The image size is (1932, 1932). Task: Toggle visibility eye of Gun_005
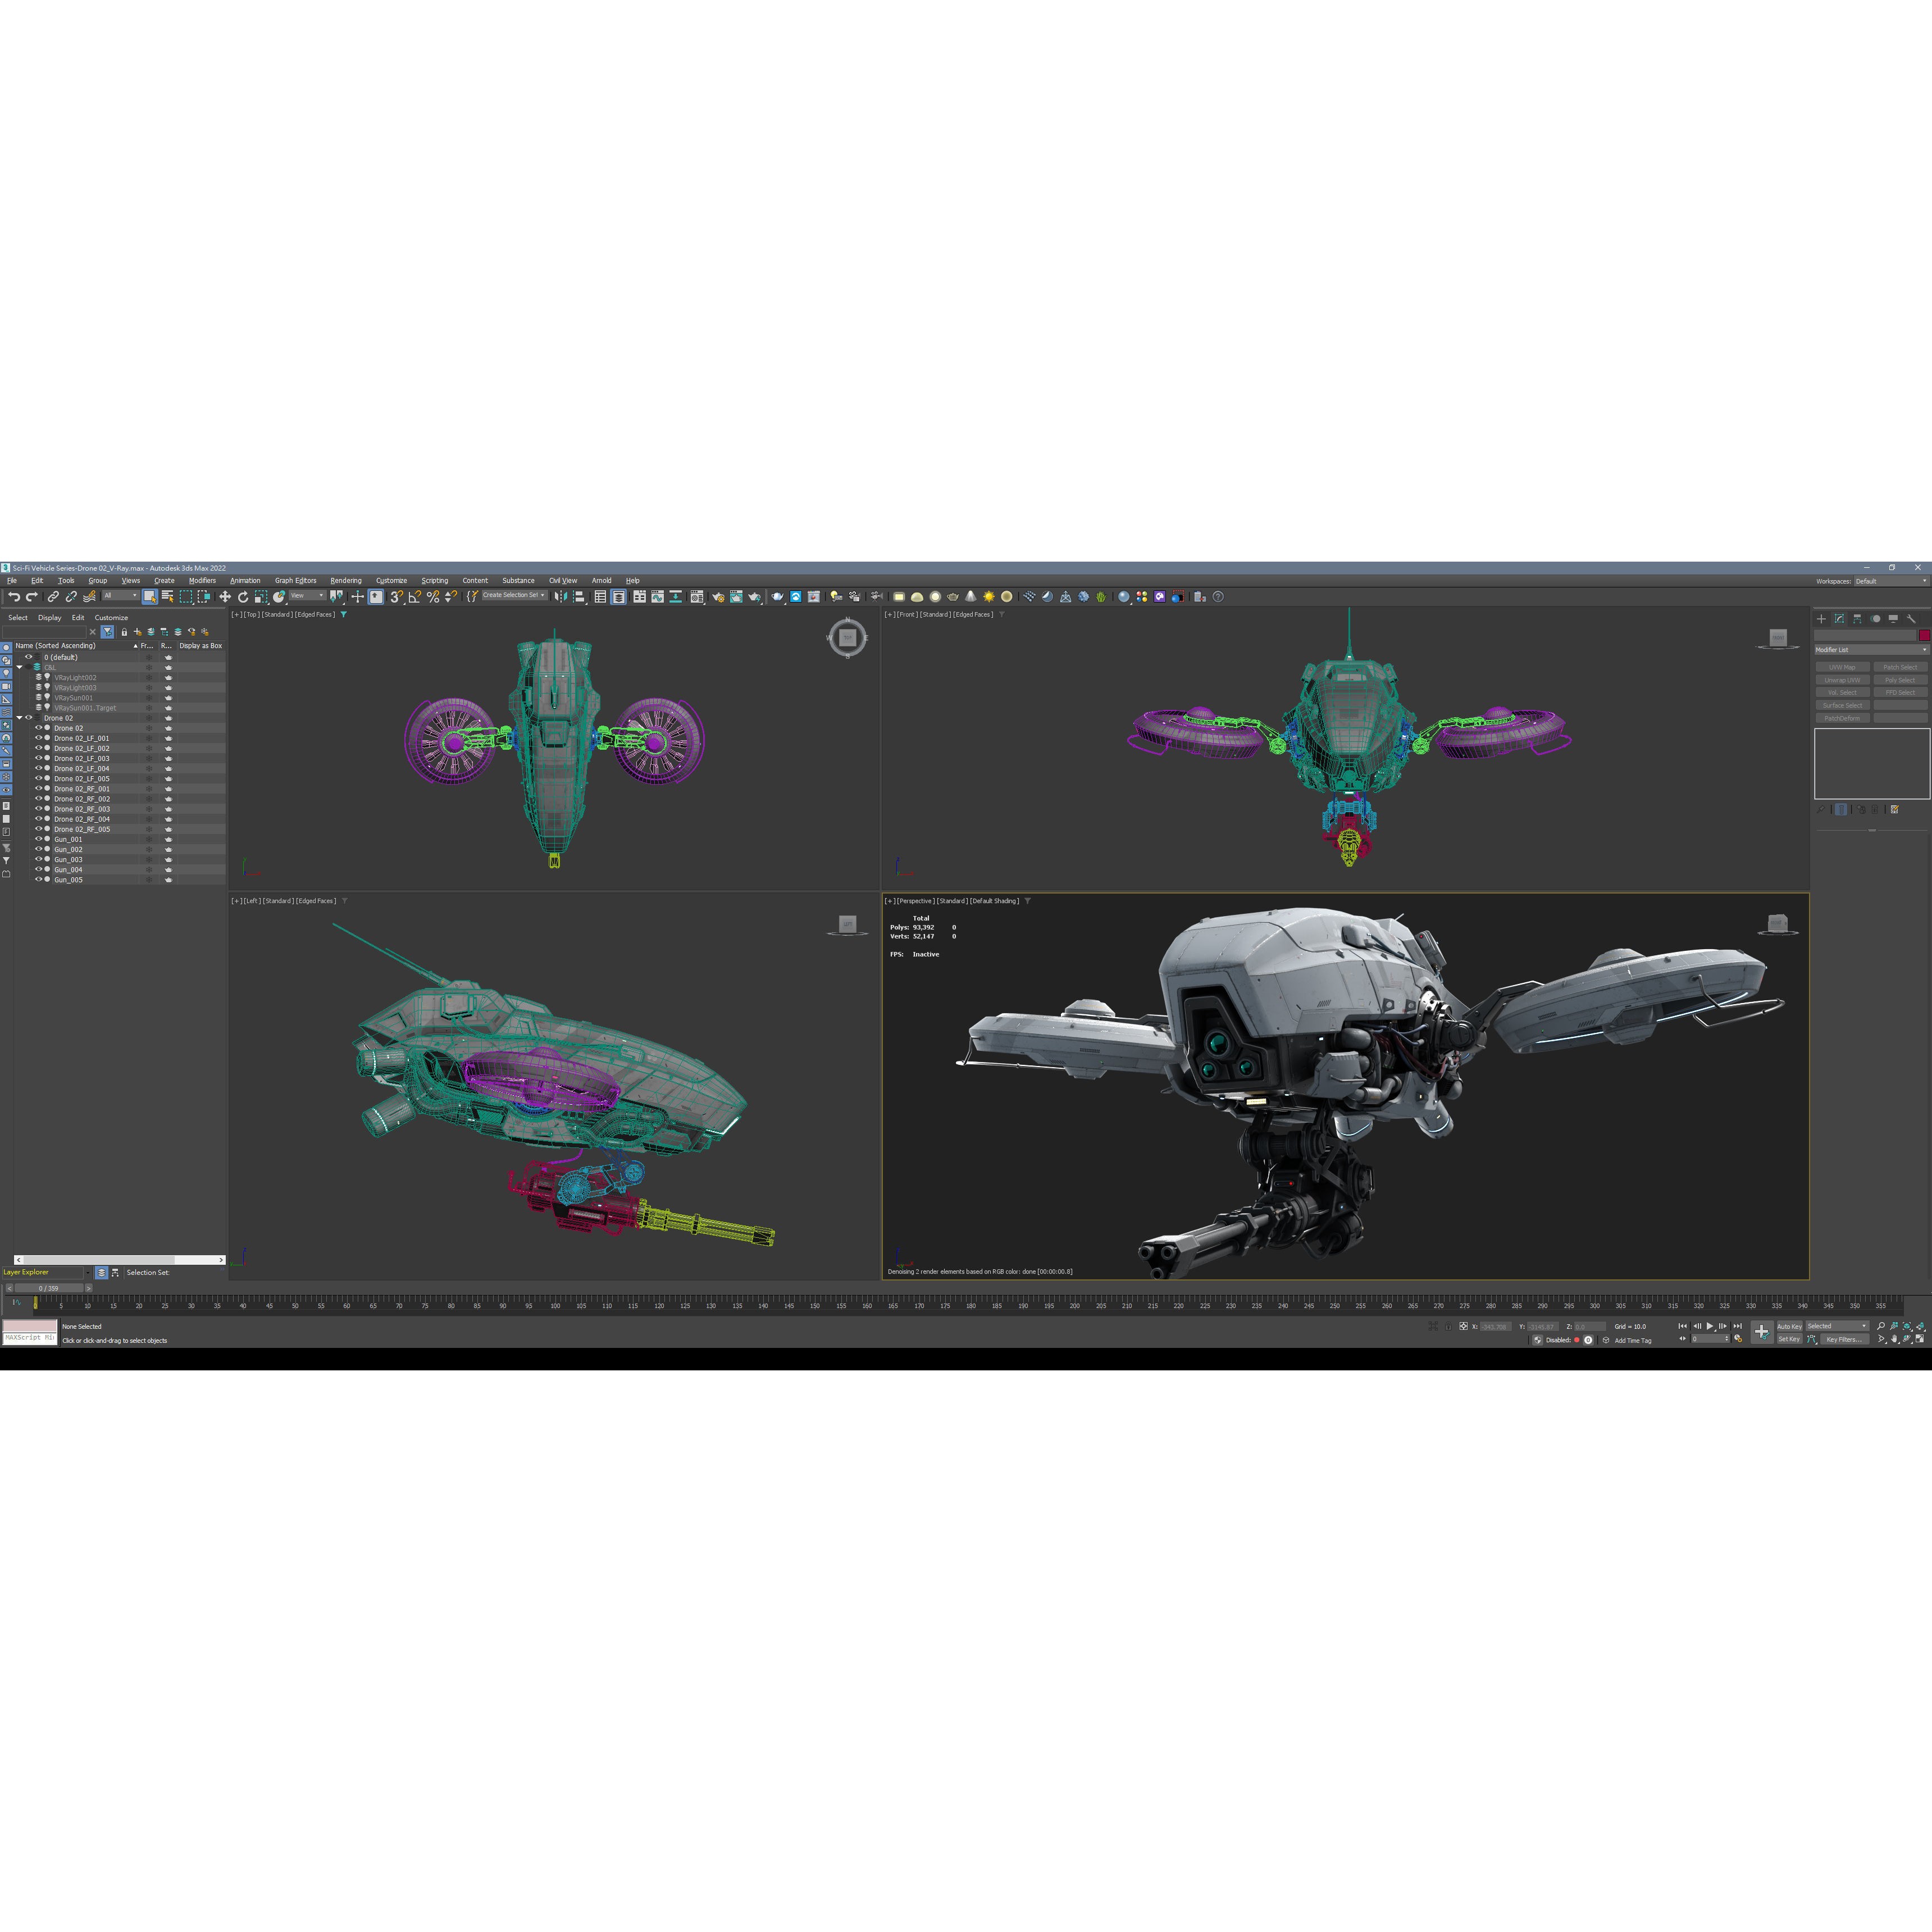click(39, 880)
